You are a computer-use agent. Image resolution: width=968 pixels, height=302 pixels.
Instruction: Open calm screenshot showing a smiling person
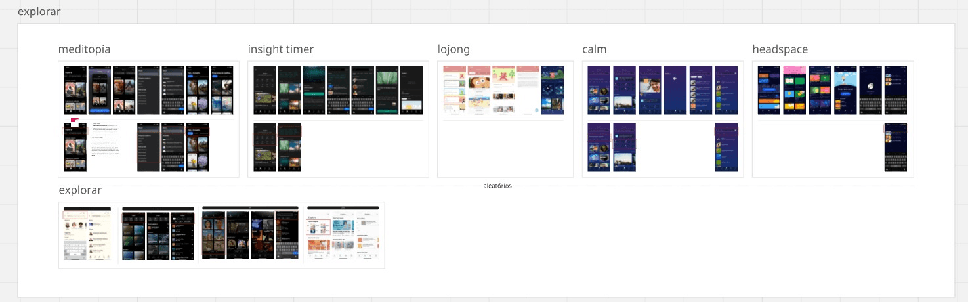coord(650,90)
